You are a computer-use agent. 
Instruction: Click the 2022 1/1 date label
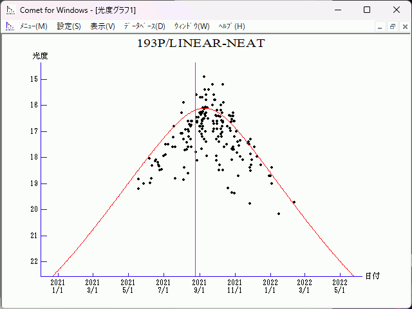270,286
